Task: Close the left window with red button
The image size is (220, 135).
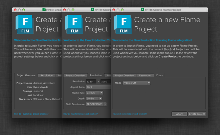Action: [15, 10]
